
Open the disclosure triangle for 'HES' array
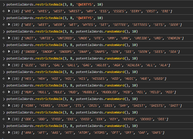click(x=9, y=78)
